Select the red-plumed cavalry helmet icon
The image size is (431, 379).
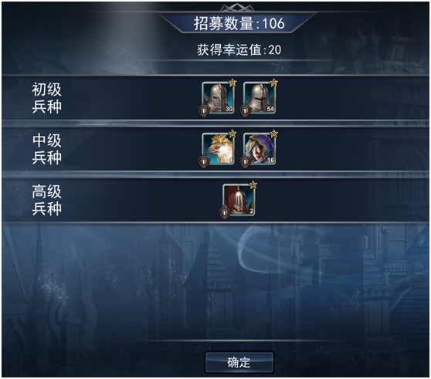click(239, 200)
